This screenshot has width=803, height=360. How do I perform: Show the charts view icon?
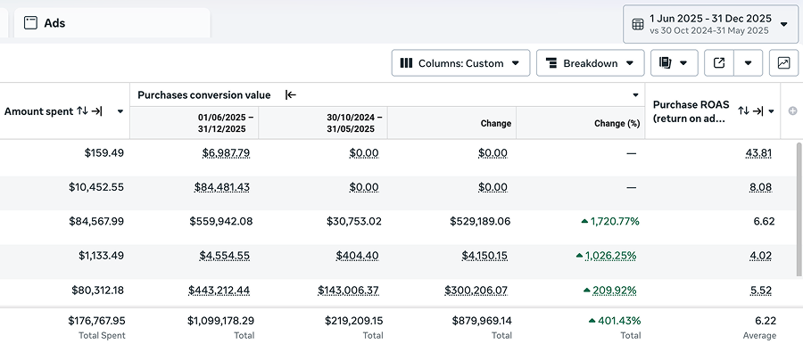pos(783,63)
